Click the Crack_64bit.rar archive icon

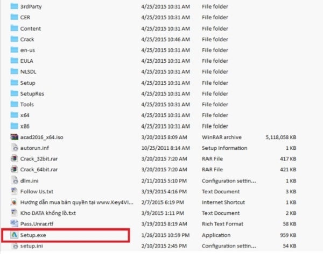coord(14,169)
